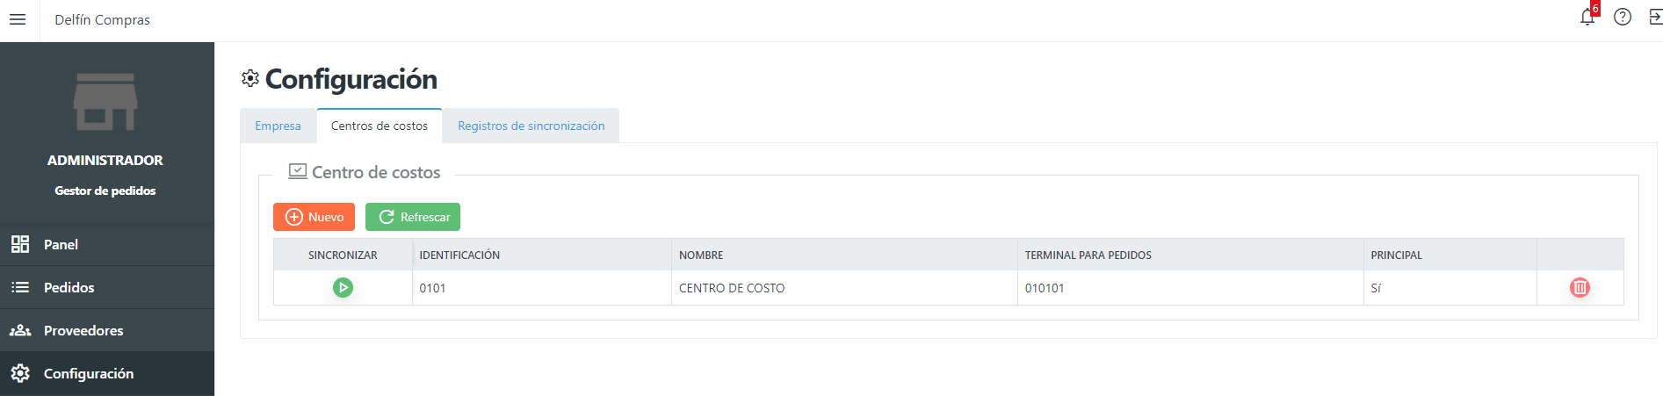Click the Nuevo button

[x=314, y=217]
